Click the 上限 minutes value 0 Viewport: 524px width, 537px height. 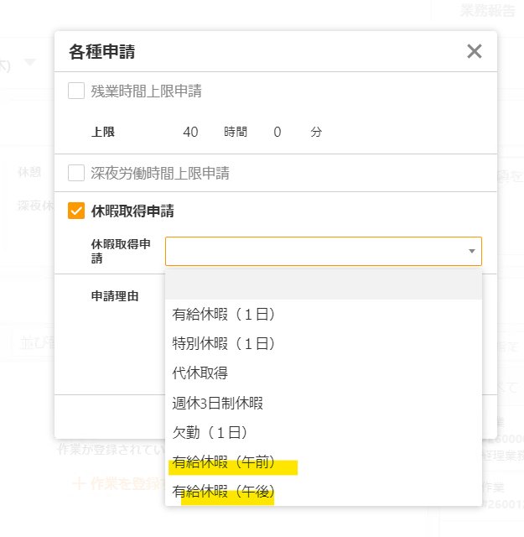click(x=277, y=133)
